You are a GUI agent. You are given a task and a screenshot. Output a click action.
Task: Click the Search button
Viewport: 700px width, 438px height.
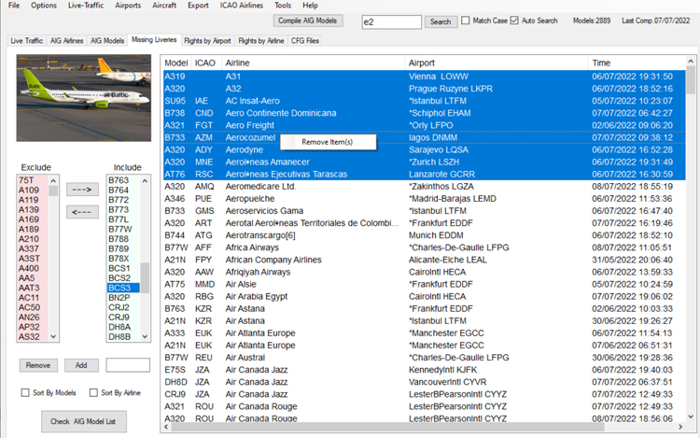(441, 21)
